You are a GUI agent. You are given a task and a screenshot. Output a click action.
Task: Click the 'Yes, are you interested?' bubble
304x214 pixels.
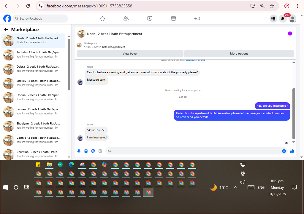tap(272, 106)
